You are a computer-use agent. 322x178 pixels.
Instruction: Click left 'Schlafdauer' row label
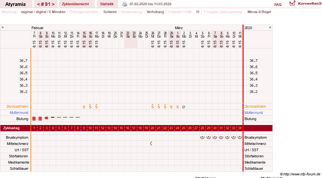click(19, 169)
